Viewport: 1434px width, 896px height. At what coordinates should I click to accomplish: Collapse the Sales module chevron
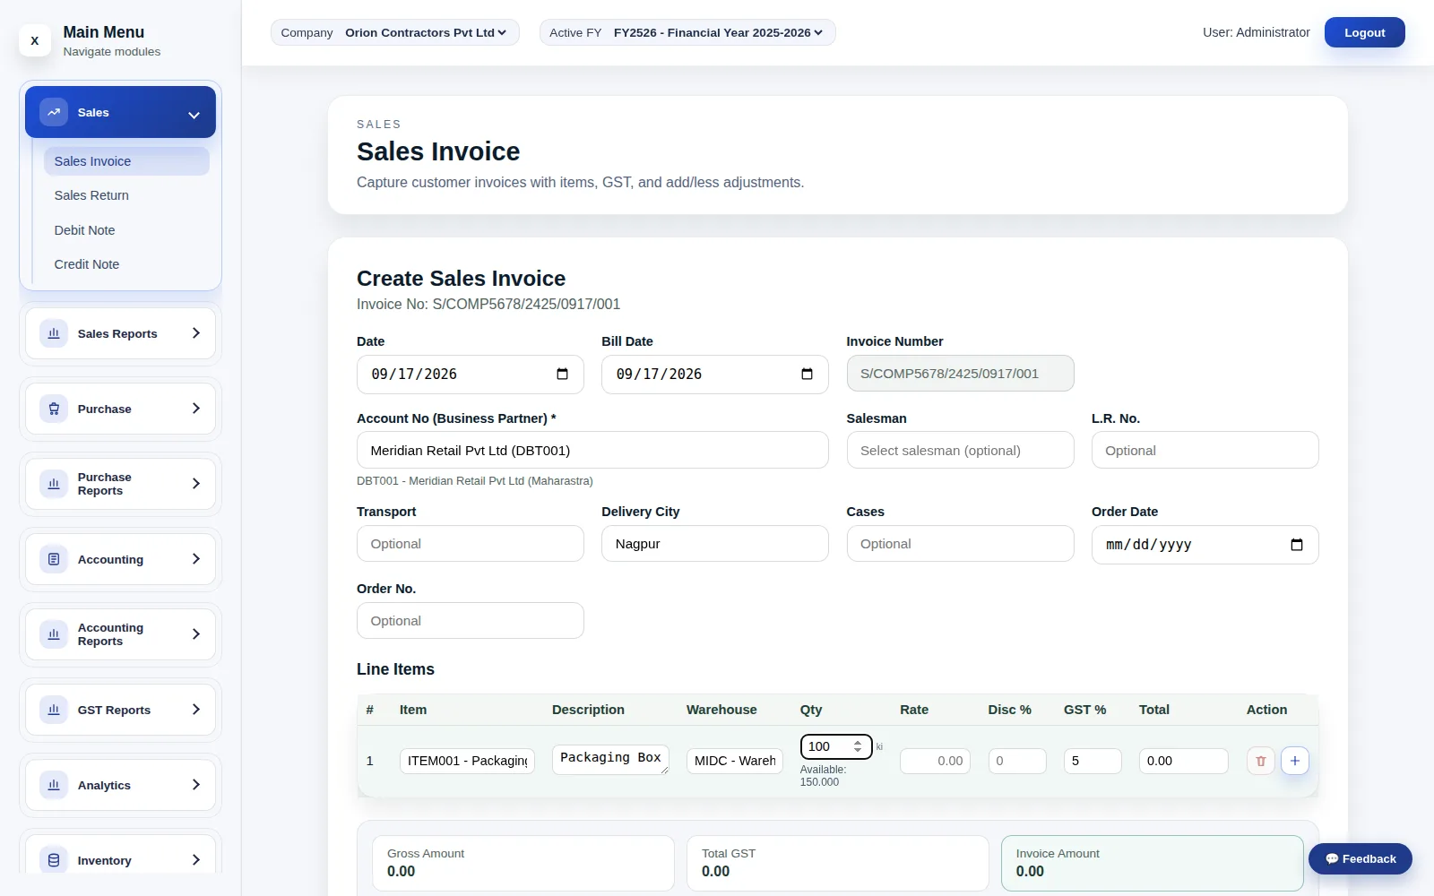[x=194, y=114]
